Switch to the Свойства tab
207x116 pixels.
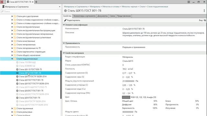[x=67, y=16]
